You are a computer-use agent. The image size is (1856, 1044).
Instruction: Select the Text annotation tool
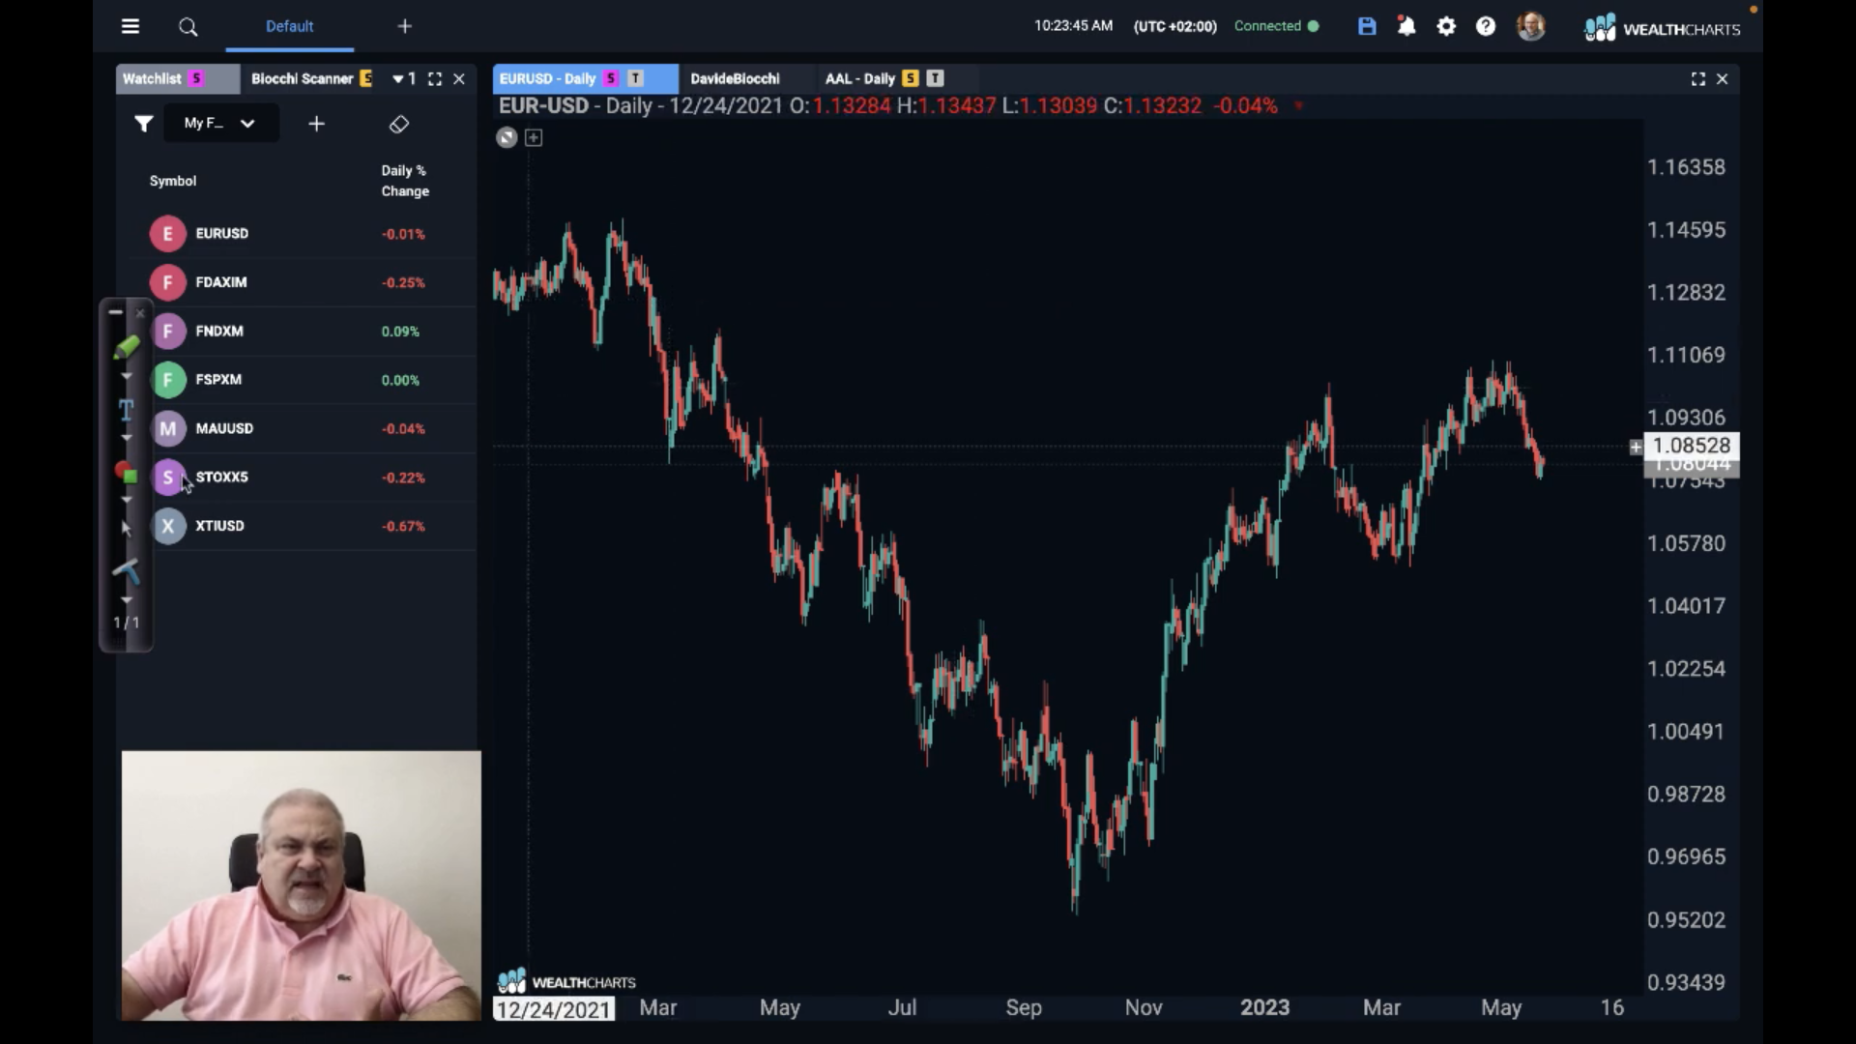(x=126, y=411)
